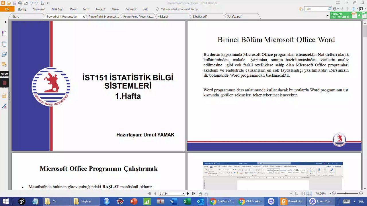Click the Open file folder icon
The width and height of the screenshot is (367, 206).
pos(9,3)
